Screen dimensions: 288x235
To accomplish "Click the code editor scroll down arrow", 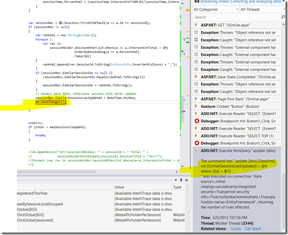I will click(182, 166).
